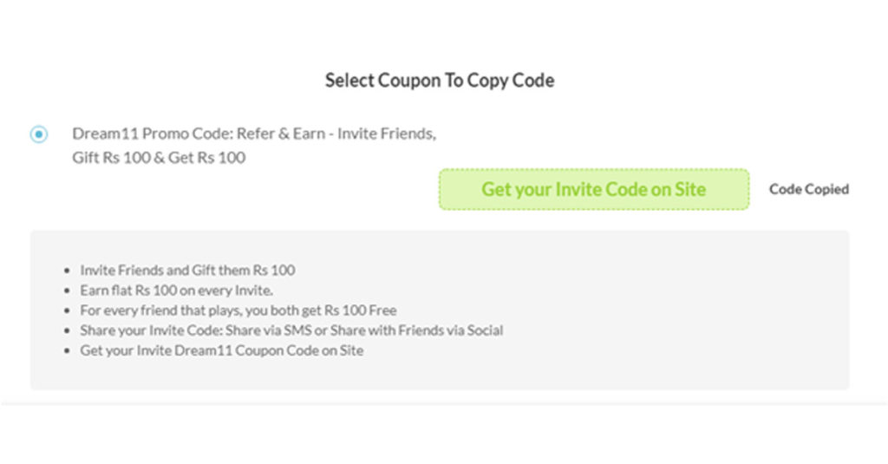This screenshot has height=464, width=888.
Task: Click 'Earn flat Rs 100 on every Invite' item
Action: [176, 290]
